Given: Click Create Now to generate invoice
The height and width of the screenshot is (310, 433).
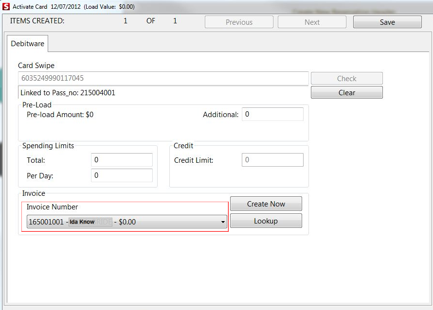Looking at the screenshot, I should [266, 204].
